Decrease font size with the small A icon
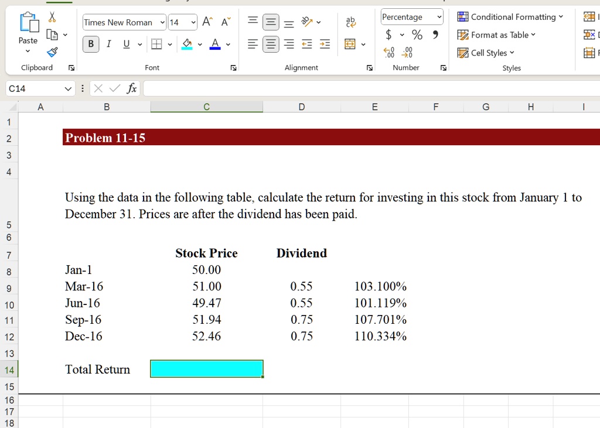 [226, 22]
